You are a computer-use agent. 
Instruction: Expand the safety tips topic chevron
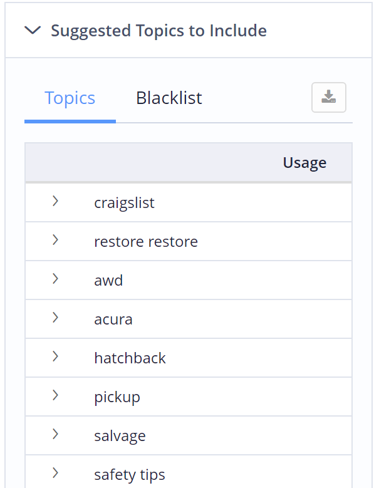tap(55, 473)
